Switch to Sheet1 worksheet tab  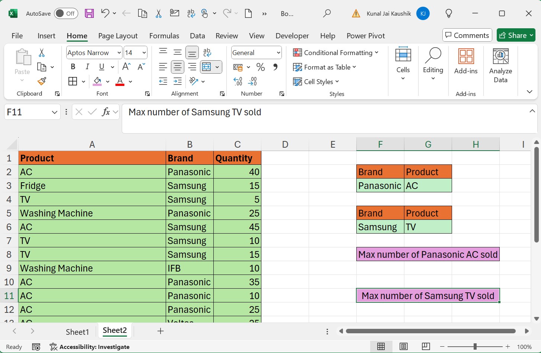[77, 332]
